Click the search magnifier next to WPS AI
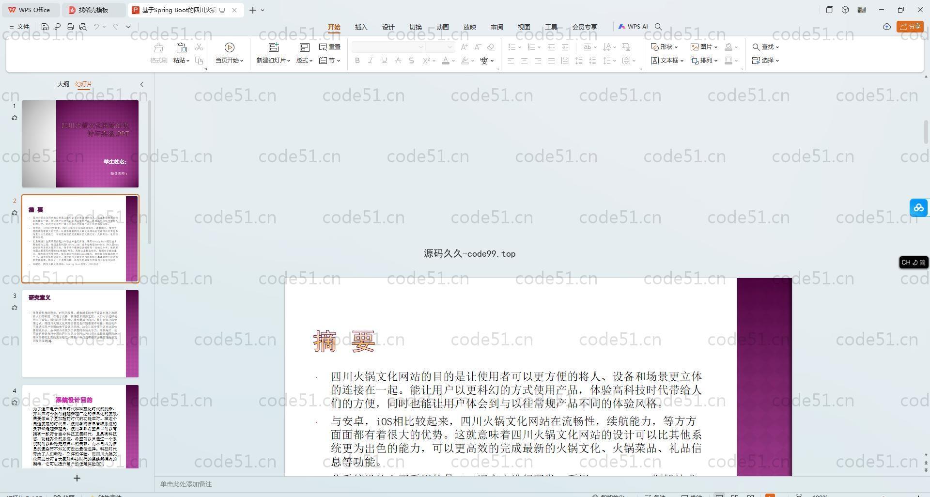 tap(658, 27)
